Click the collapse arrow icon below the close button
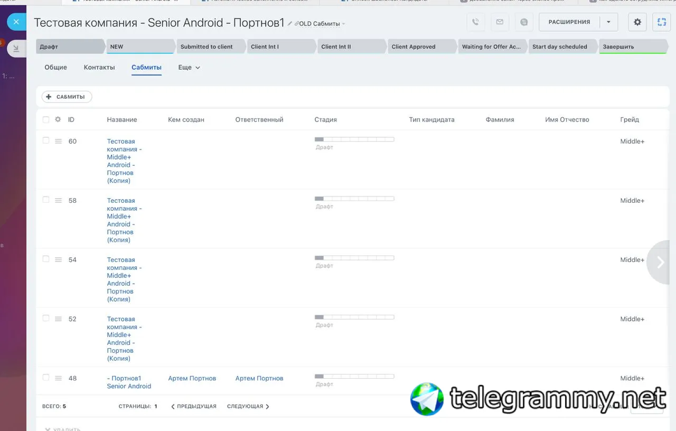This screenshot has height=431, width=676. (16, 49)
